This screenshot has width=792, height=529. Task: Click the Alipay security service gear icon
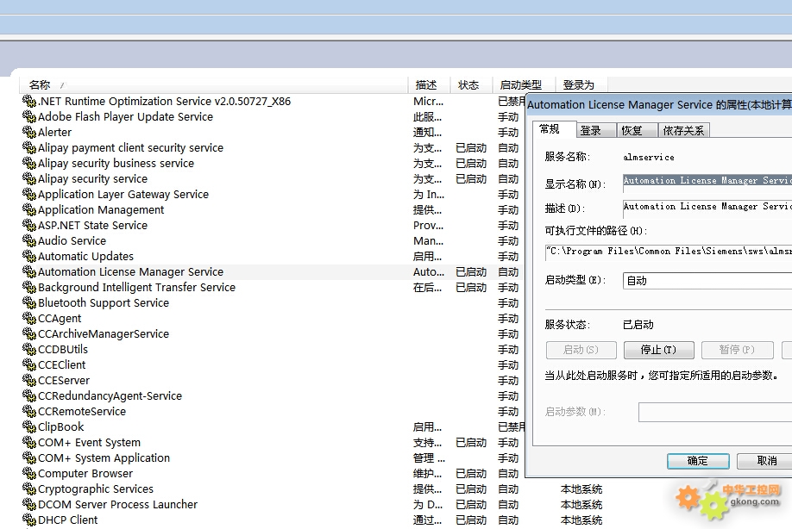point(29,178)
